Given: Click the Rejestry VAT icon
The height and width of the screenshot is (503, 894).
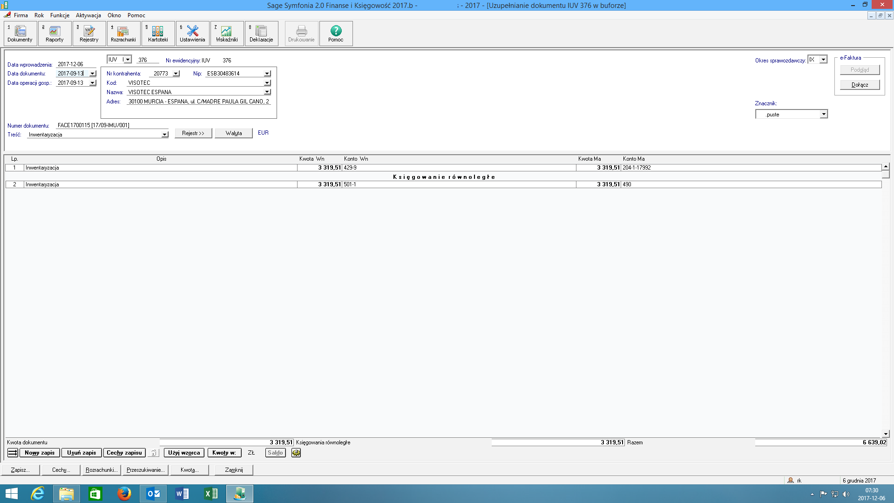Looking at the screenshot, I should pos(89,34).
